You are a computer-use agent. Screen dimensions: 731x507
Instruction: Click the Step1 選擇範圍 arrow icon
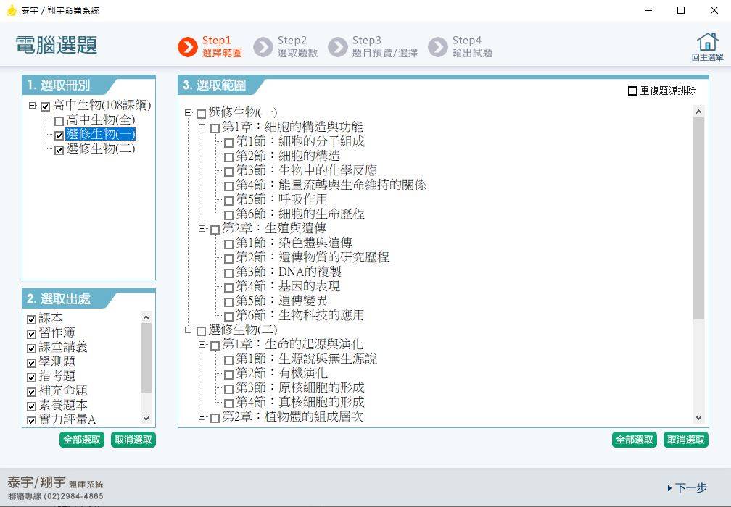188,47
